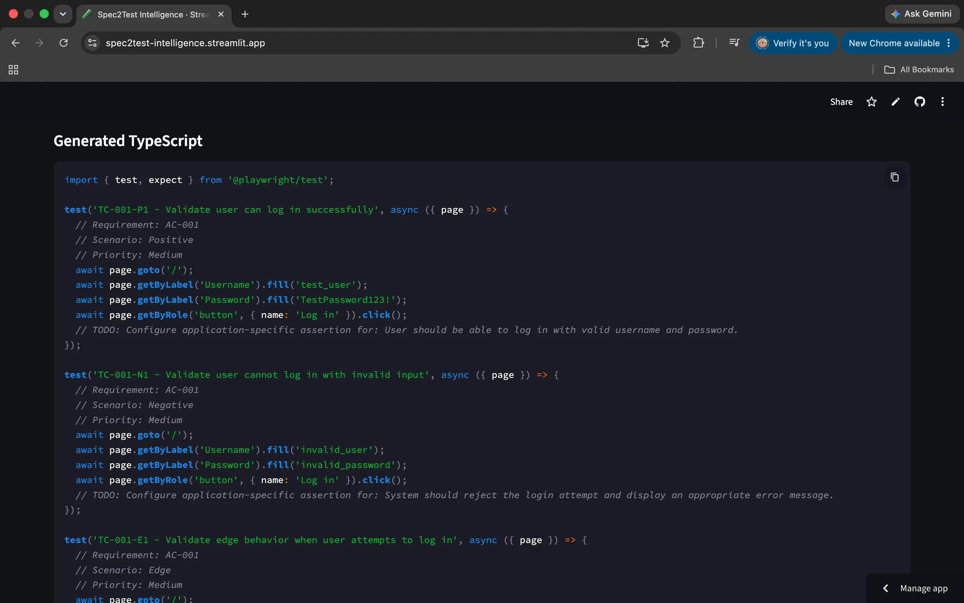Screen dimensions: 964x603
Task: Open the tab search dropdown arrow
Action: (x=63, y=14)
